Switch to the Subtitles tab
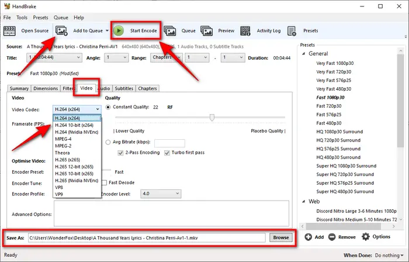 123,88
